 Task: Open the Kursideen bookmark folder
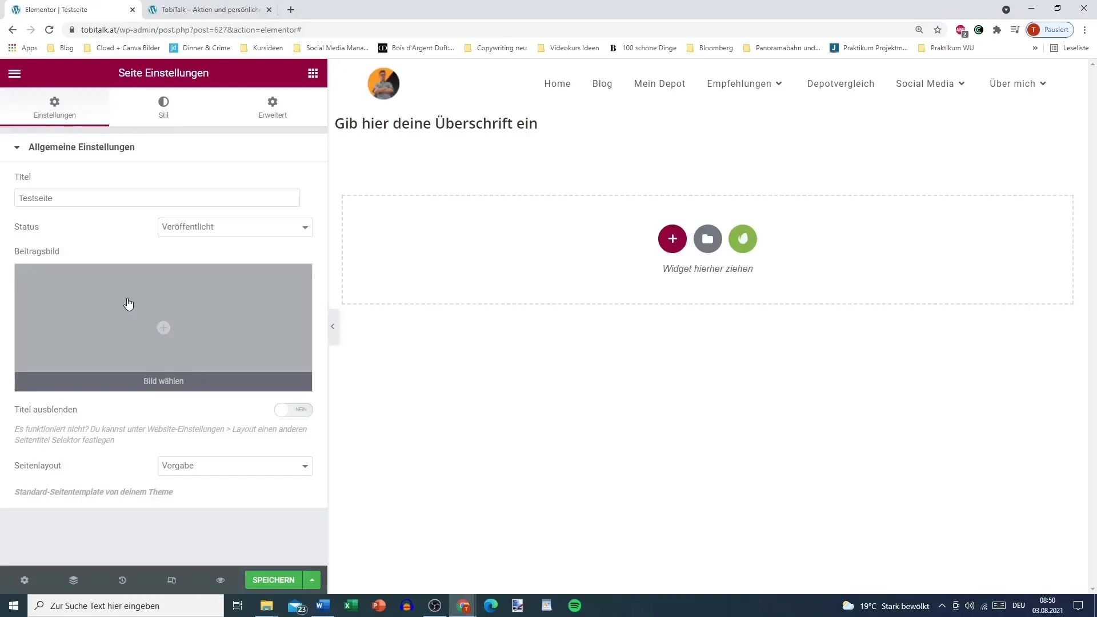[262, 48]
